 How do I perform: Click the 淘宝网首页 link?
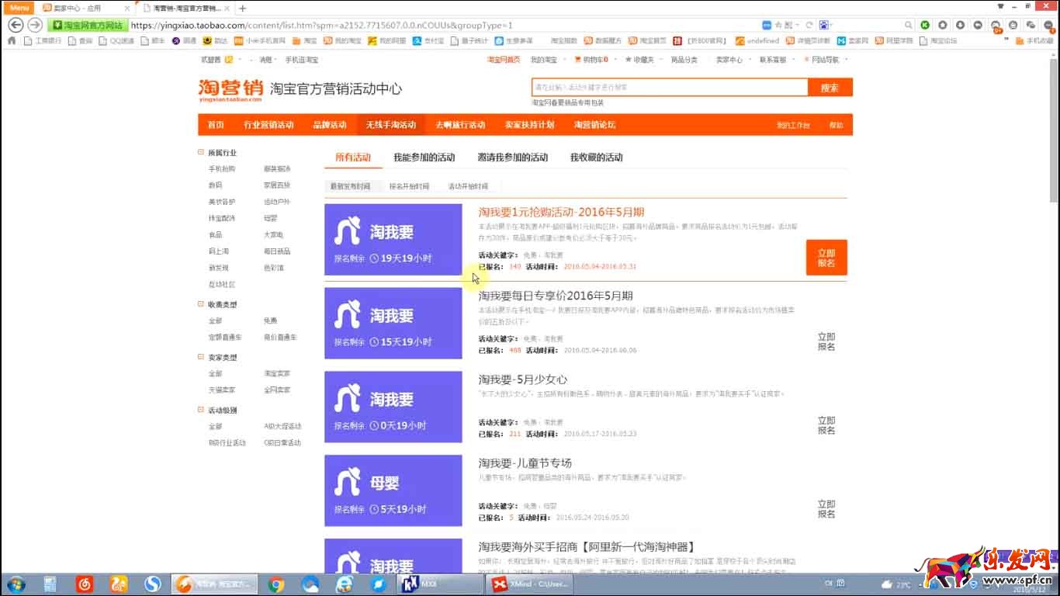(x=504, y=60)
